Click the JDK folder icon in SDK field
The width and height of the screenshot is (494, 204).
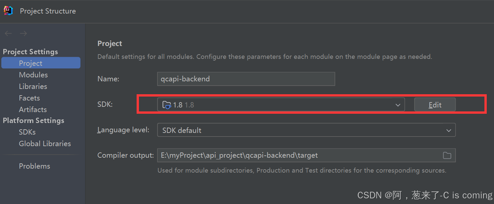pyautogui.click(x=167, y=105)
